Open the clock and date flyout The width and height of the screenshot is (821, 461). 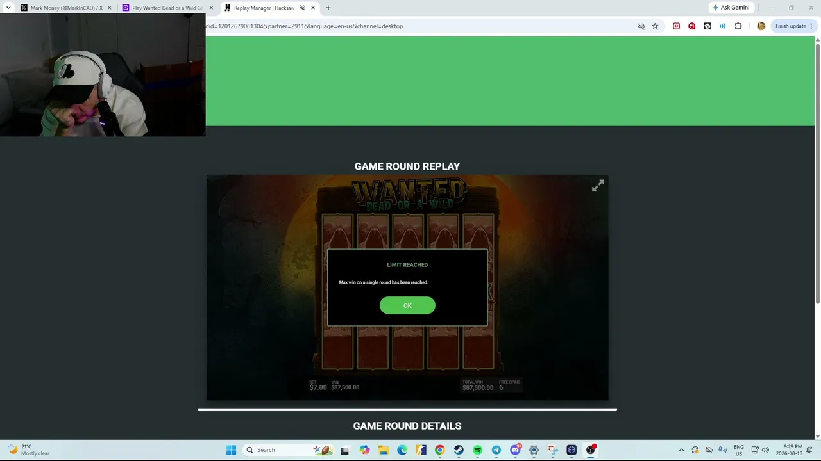788,450
